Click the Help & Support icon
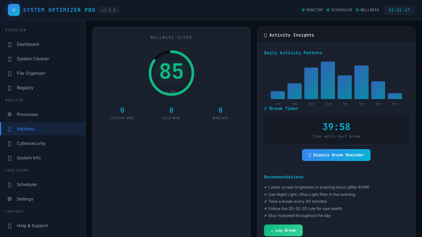422x237 pixels. point(10,226)
